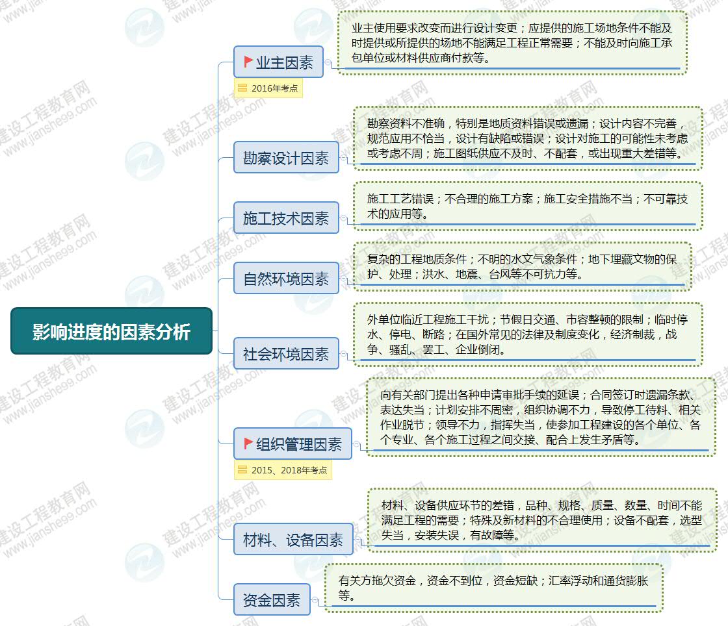The image size is (728, 626).
Task: Collapse the callout toggle after 组织管理因素
Action: point(356,444)
